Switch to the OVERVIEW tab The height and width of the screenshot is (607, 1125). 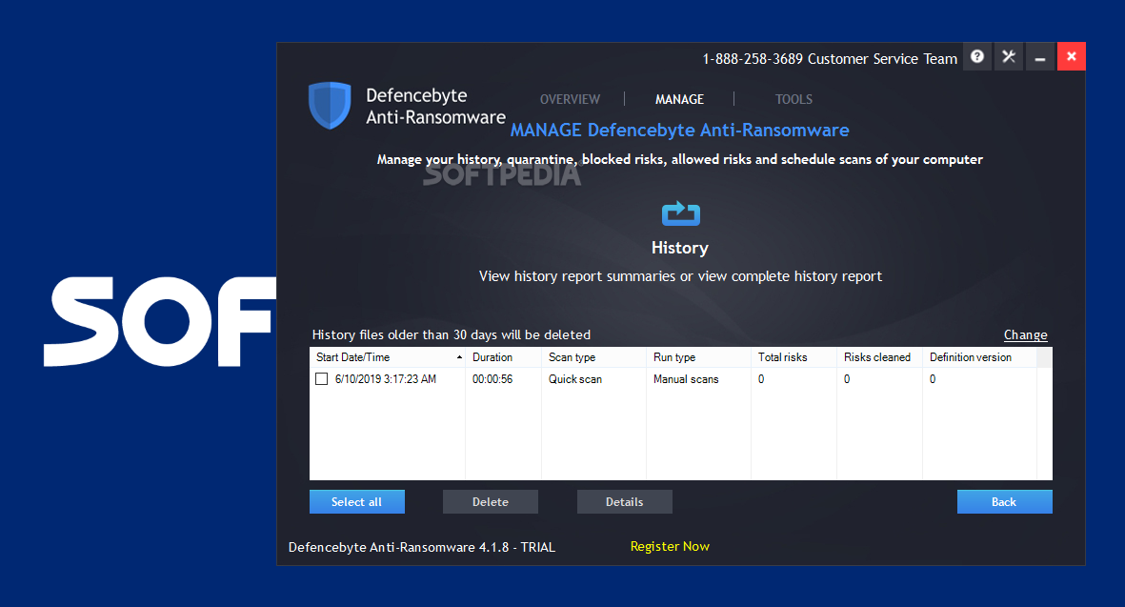pos(570,100)
